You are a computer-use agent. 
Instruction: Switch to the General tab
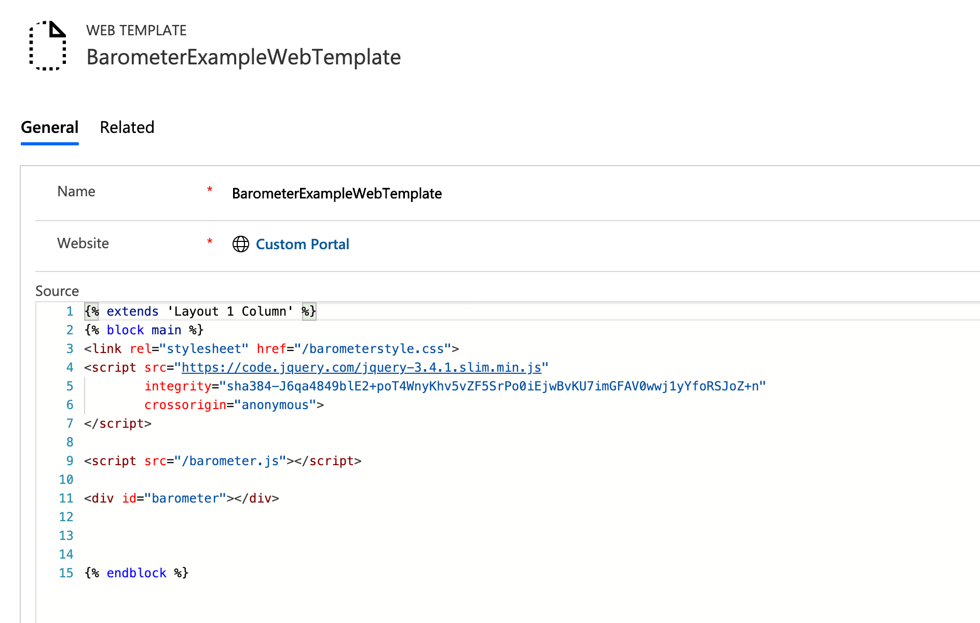[x=50, y=127]
